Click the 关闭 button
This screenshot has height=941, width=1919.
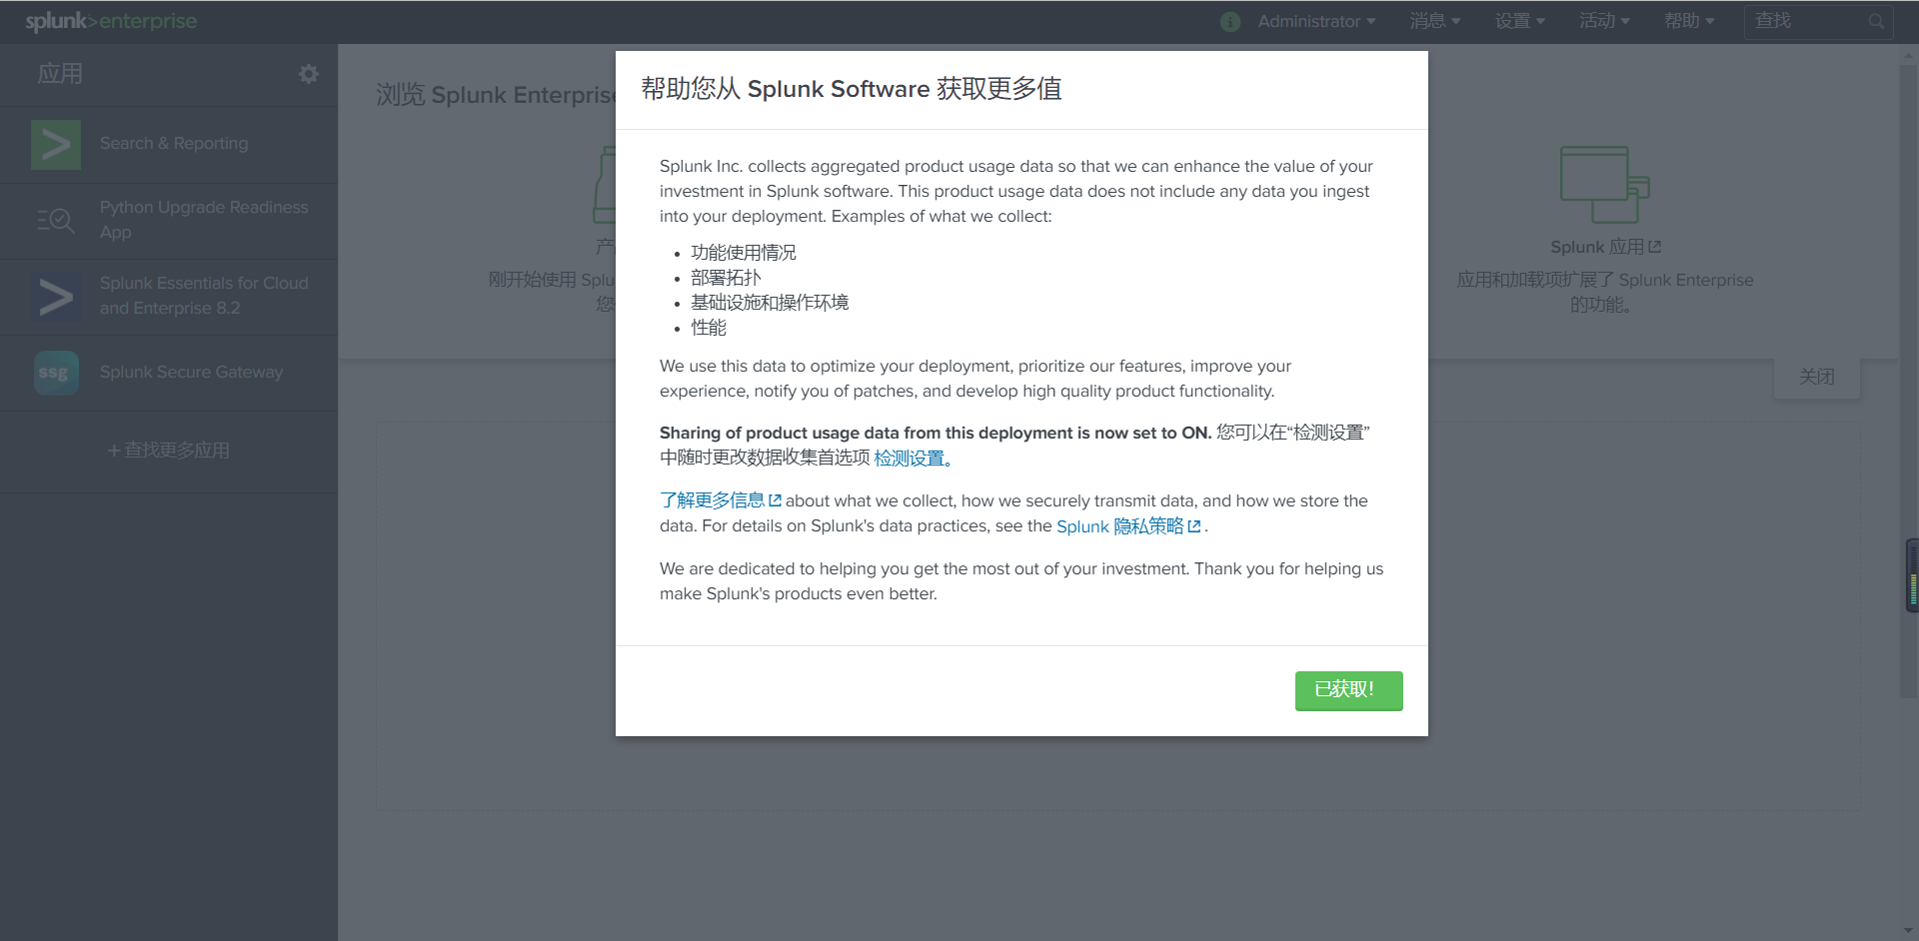point(1817,378)
